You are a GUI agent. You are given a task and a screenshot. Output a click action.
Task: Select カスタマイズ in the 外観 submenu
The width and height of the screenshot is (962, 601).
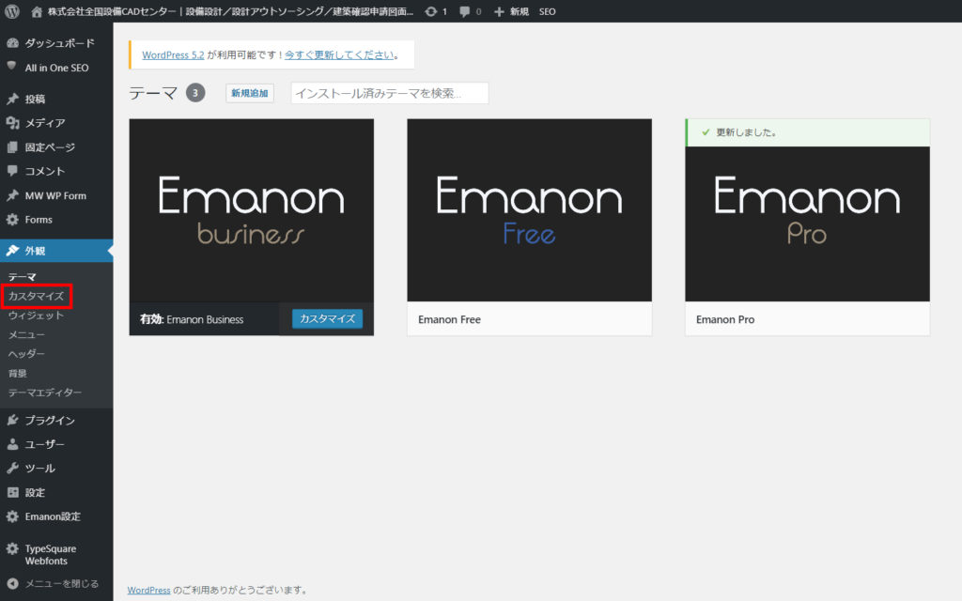tap(37, 296)
